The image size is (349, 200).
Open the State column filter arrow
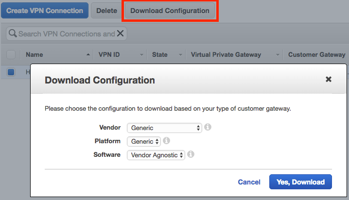pos(180,55)
